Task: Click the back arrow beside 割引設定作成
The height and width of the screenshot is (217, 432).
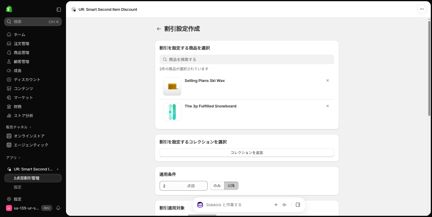Action: [x=159, y=29]
